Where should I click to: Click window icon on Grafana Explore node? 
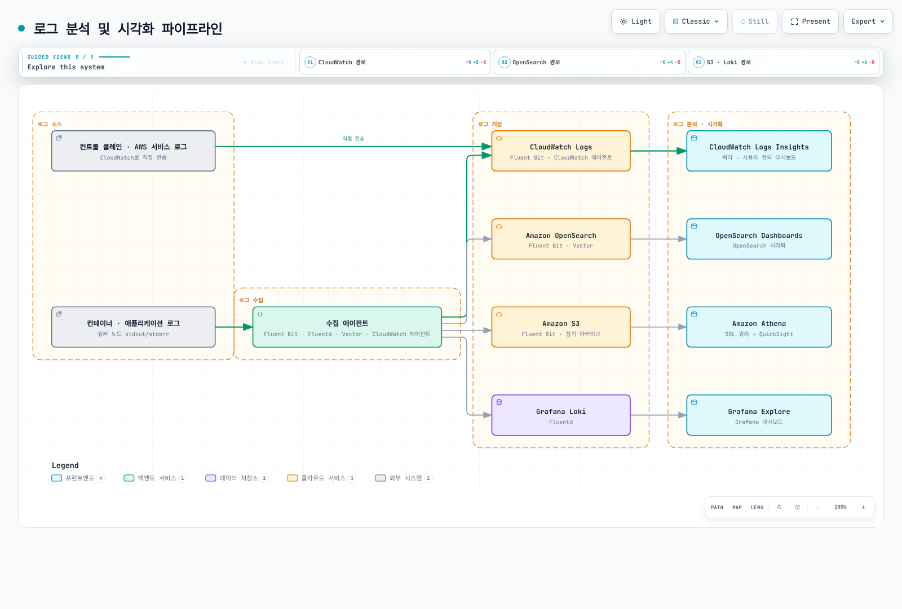coord(694,402)
